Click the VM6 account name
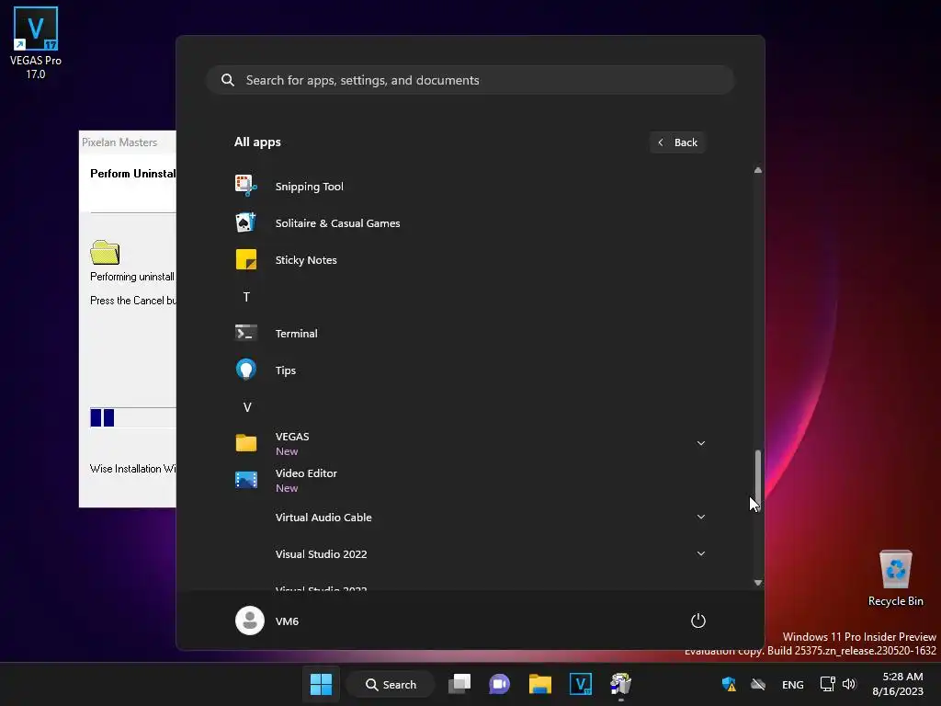The width and height of the screenshot is (941, 706). click(x=287, y=621)
